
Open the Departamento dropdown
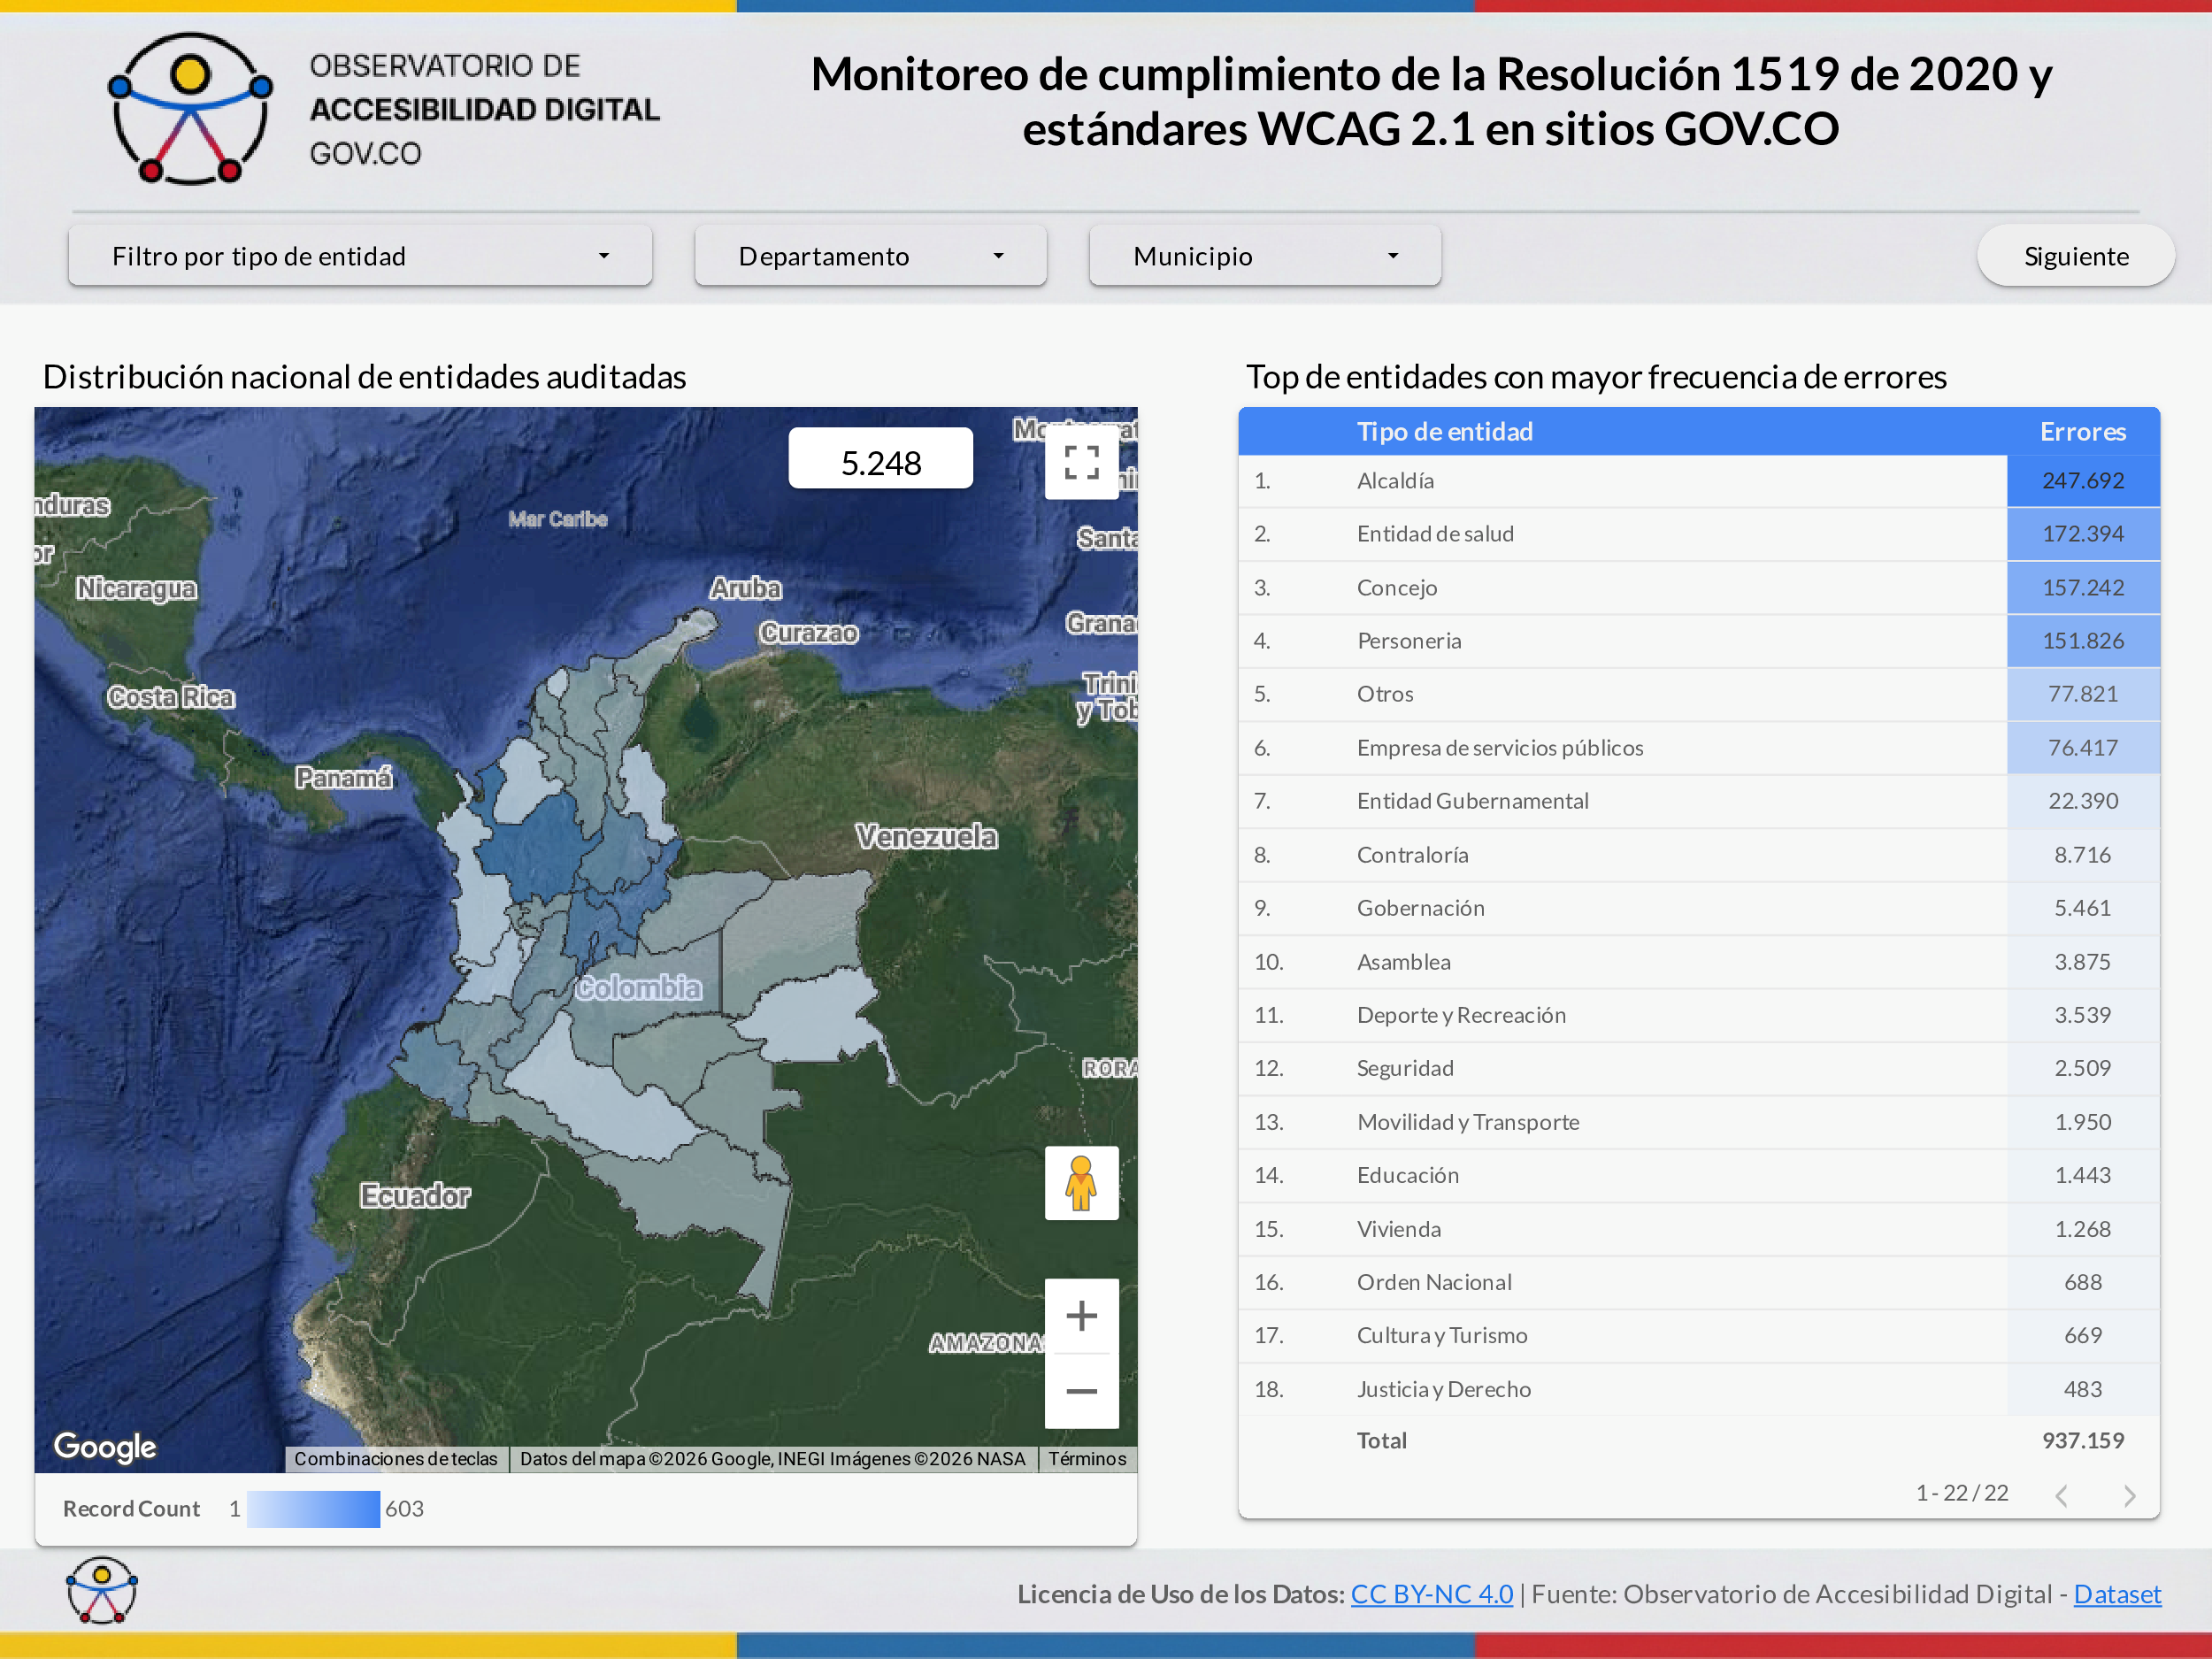(870, 256)
